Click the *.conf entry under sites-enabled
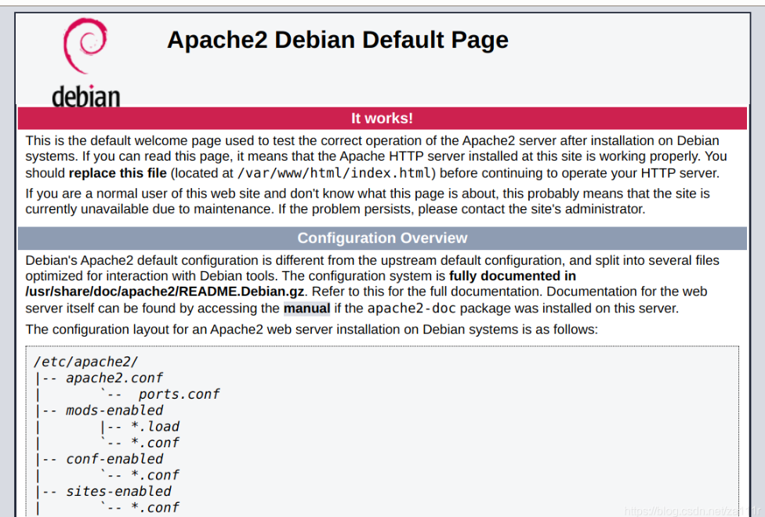The height and width of the screenshot is (517, 765). pos(155,508)
